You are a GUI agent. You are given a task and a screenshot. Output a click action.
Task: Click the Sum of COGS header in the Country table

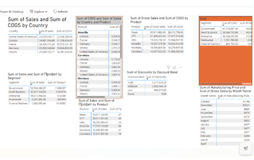[64, 31]
